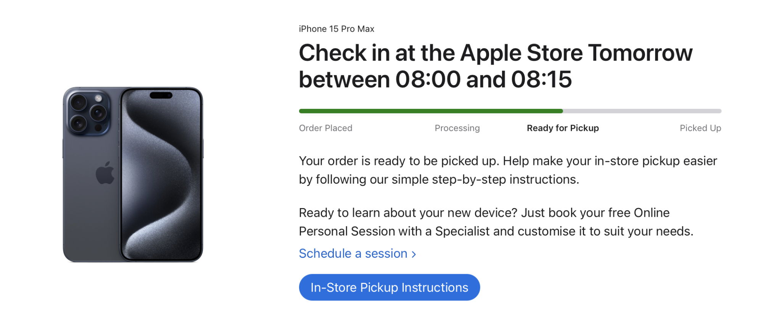The width and height of the screenshot is (763, 331).
Task: Click the Your order is ready paragraph
Action: pyautogui.click(x=508, y=170)
